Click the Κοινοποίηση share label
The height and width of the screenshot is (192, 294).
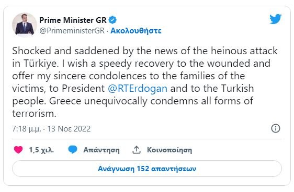[169, 150]
